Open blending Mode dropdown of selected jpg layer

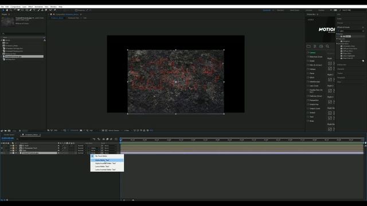point(81,153)
